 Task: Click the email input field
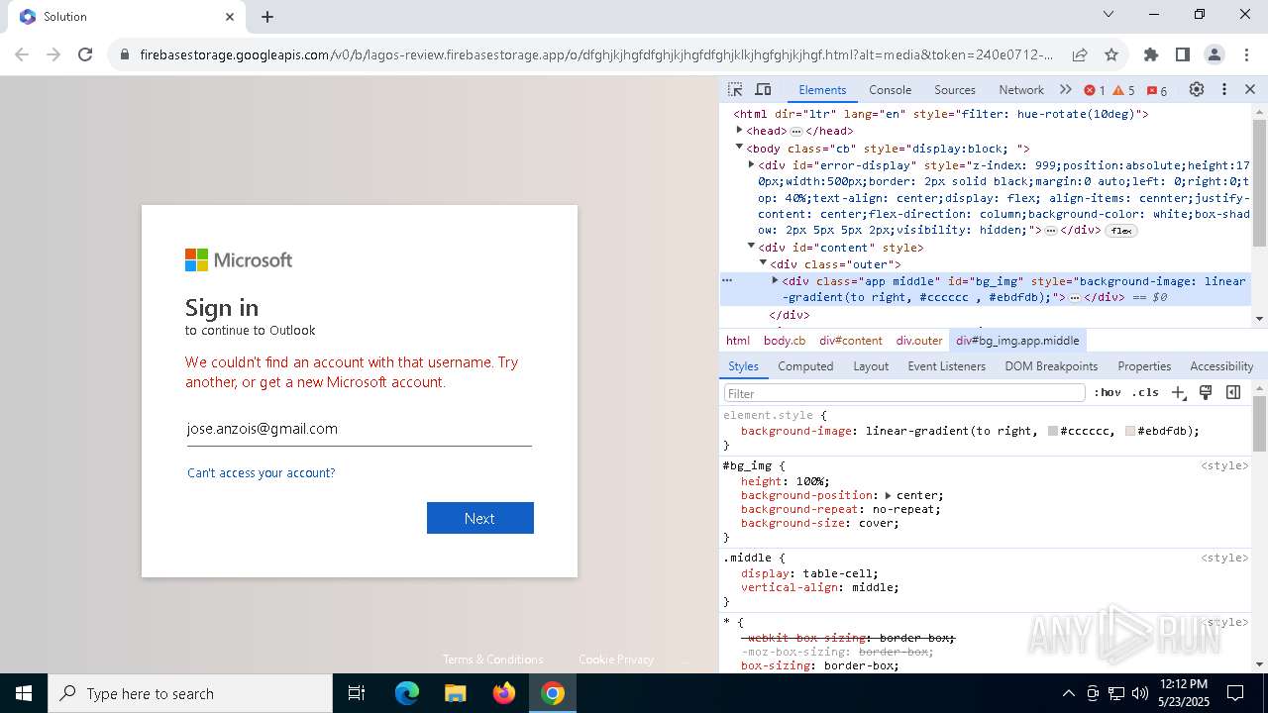360,429
